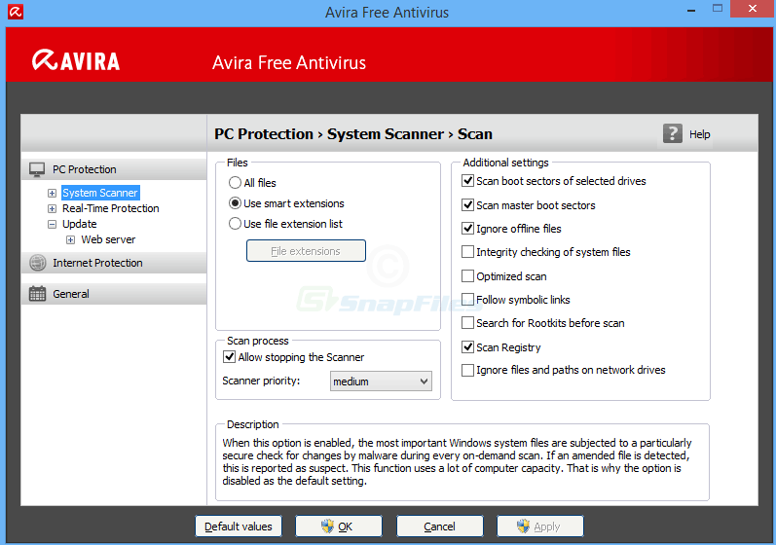Collapse the Update tree node
Viewport: 776px width, 545px height.
52,224
